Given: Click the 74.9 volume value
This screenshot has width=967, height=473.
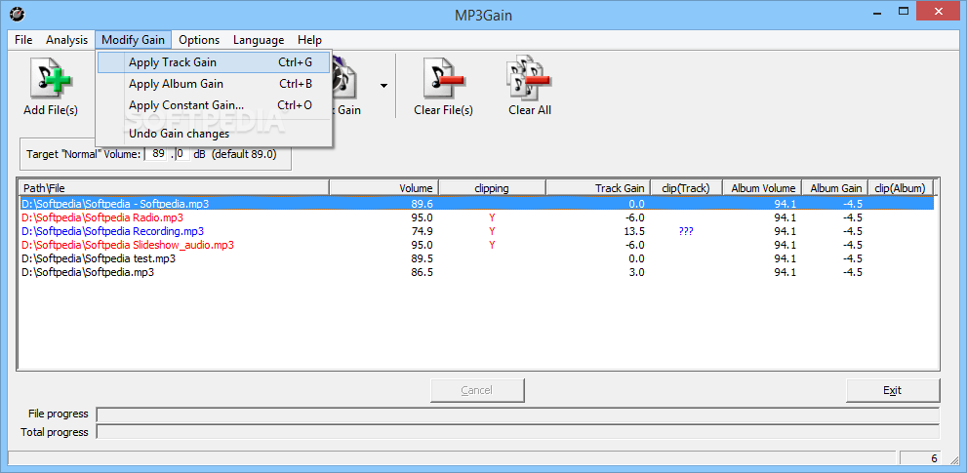Looking at the screenshot, I should 422,231.
